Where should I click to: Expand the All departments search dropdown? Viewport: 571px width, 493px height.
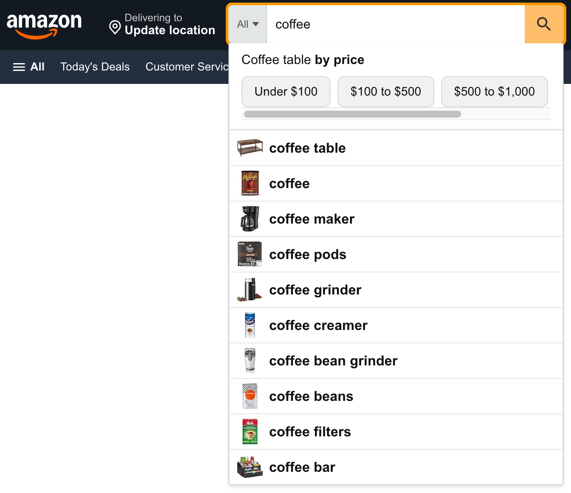coord(248,24)
